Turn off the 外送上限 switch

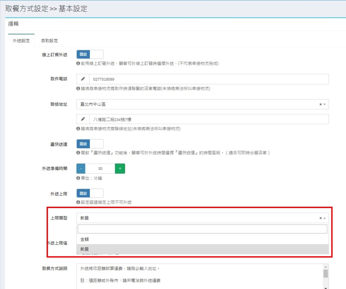point(90,193)
